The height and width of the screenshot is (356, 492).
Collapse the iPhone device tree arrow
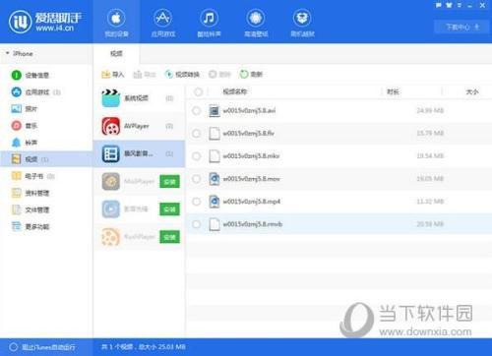[8, 53]
